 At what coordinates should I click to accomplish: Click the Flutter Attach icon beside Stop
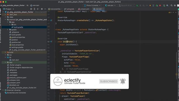click(x=157, y=6)
